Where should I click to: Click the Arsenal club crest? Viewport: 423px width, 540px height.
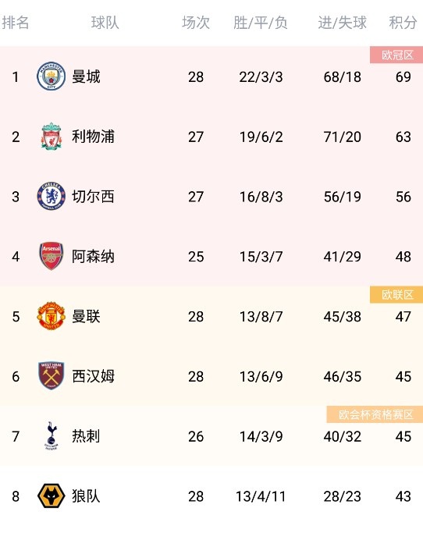pos(51,256)
